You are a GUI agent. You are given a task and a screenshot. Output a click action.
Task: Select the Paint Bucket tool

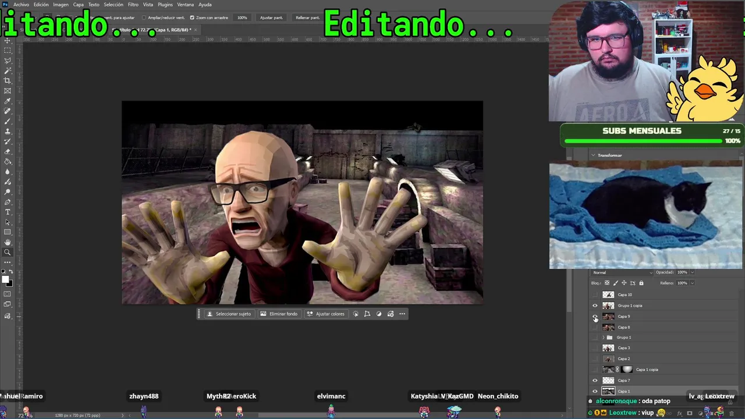8,162
